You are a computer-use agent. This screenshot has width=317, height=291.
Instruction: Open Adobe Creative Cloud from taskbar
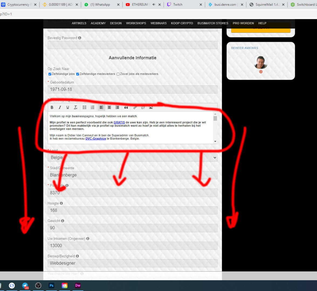pyautogui.click(x=65, y=286)
